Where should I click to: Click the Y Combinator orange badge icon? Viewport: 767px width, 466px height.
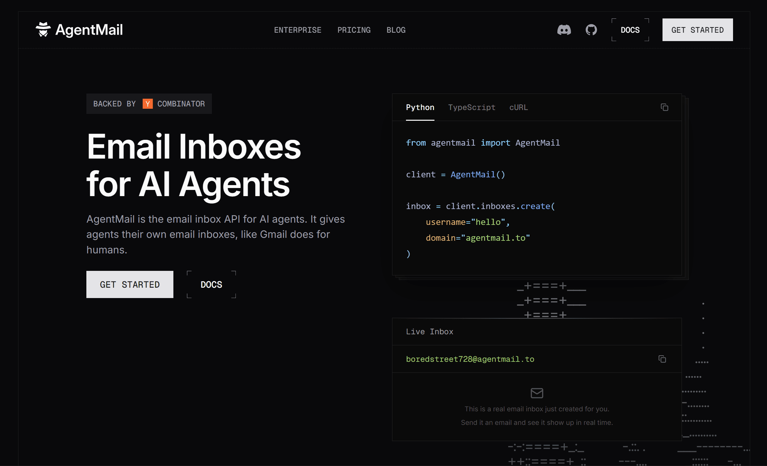148,104
